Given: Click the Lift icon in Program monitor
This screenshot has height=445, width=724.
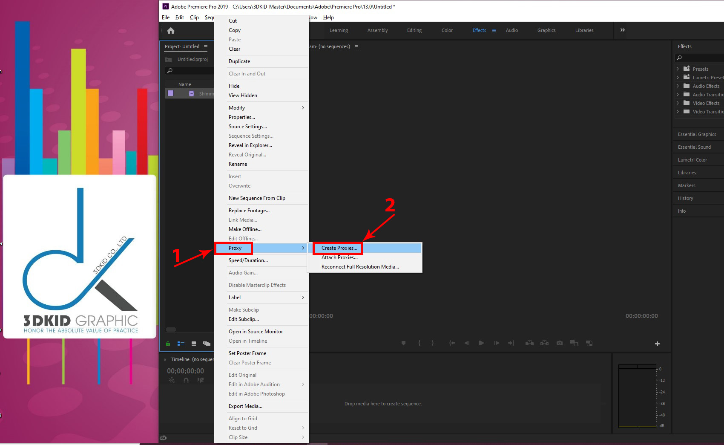Looking at the screenshot, I should (x=529, y=343).
